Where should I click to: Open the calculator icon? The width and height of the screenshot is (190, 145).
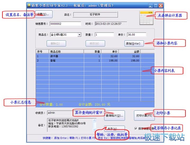146,18
